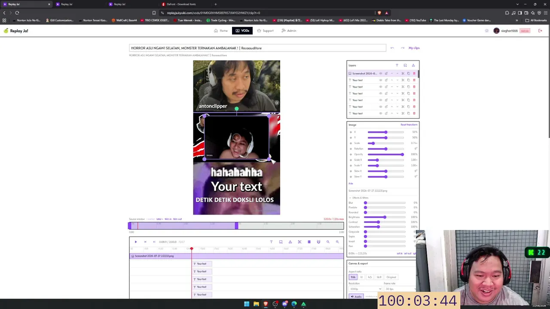Add a shape layer from Layers header
The width and height of the screenshot is (550, 309).
[x=413, y=65]
